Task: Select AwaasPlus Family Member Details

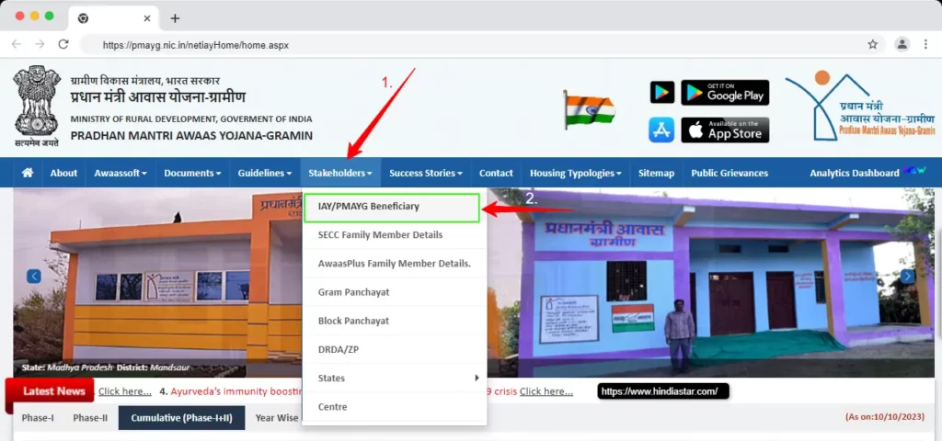Action: [394, 264]
